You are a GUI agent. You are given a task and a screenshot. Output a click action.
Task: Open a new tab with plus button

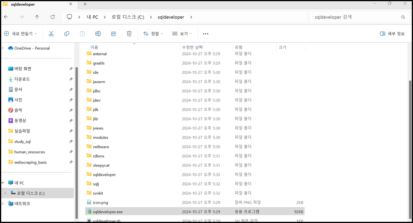(85, 4)
